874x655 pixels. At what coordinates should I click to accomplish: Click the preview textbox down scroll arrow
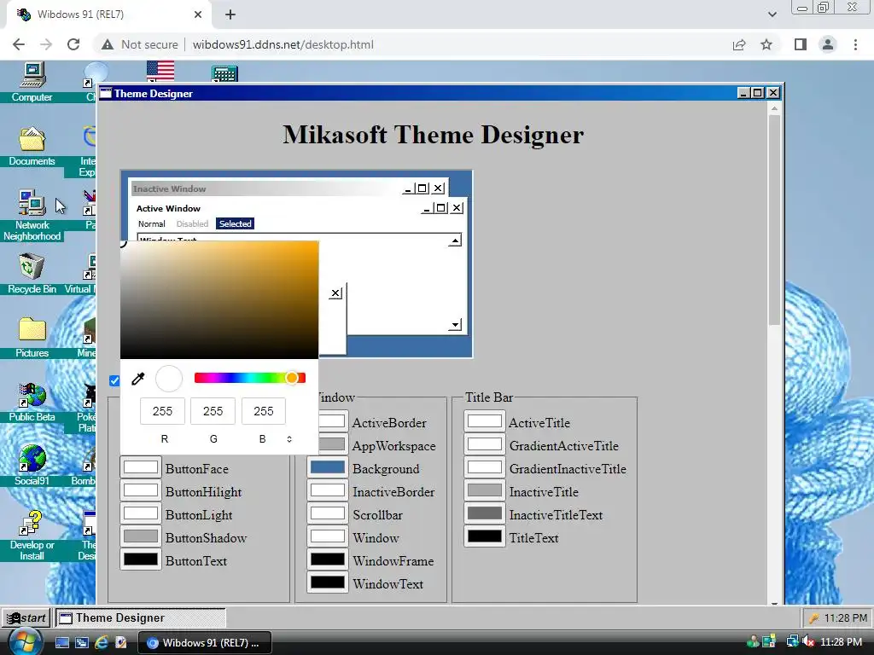tap(455, 325)
